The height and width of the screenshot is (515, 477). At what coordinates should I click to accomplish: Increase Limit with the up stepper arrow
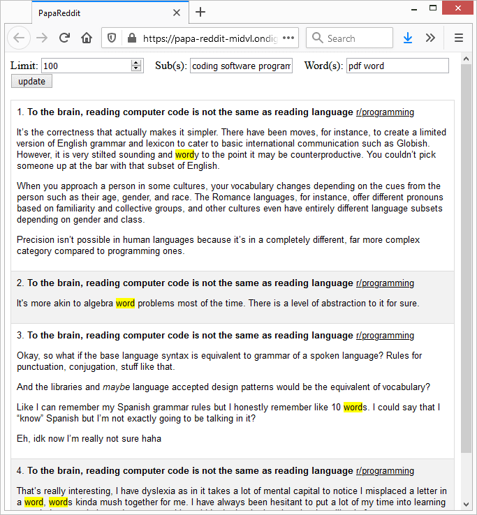(136, 62)
